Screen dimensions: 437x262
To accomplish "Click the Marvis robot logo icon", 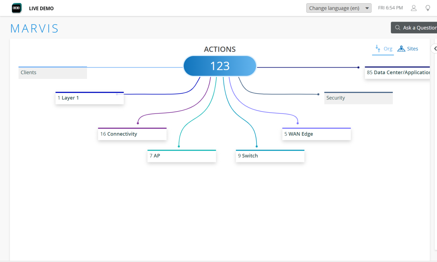I will coord(17,8).
